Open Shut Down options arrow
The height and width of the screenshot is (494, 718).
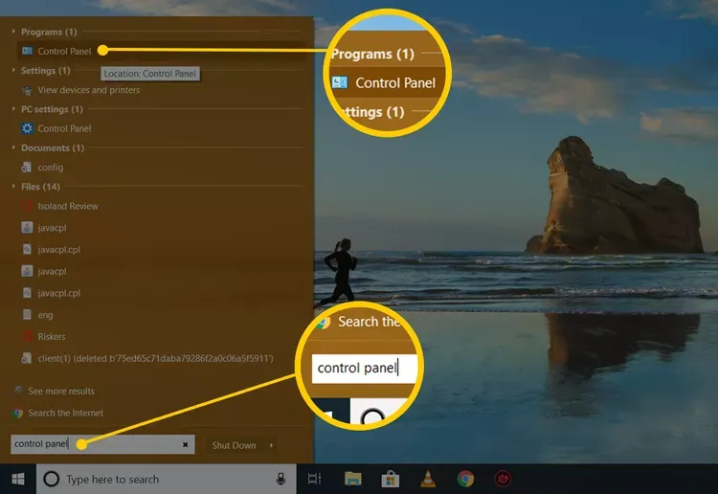tap(272, 445)
